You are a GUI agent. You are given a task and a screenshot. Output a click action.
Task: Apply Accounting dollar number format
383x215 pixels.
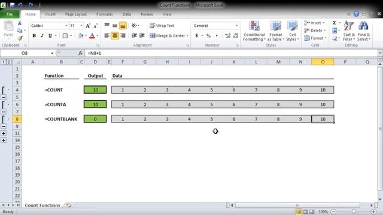click(x=196, y=36)
